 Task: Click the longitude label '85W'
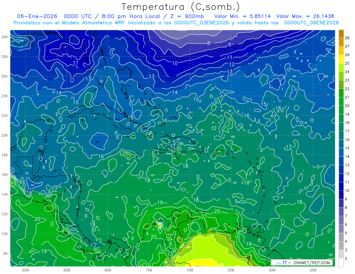67,270
